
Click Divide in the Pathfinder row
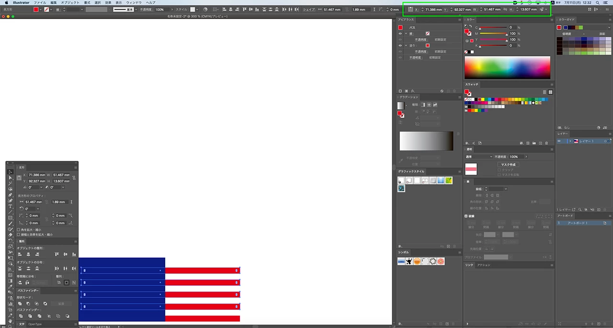(x=21, y=316)
